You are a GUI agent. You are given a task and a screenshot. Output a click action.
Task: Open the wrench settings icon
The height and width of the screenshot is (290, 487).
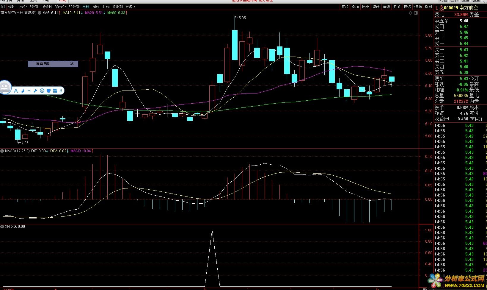[x=35, y=91]
